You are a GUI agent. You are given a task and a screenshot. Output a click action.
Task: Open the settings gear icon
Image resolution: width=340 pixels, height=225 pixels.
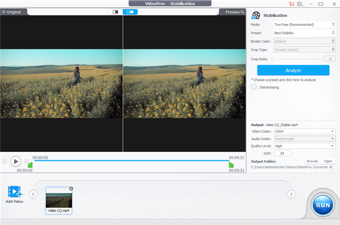tap(299, 4)
